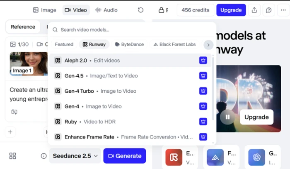Filter models by Black Forest Labs

pyautogui.click(x=174, y=45)
